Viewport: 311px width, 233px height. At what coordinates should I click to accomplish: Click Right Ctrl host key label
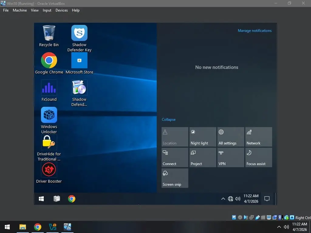tap(303, 218)
